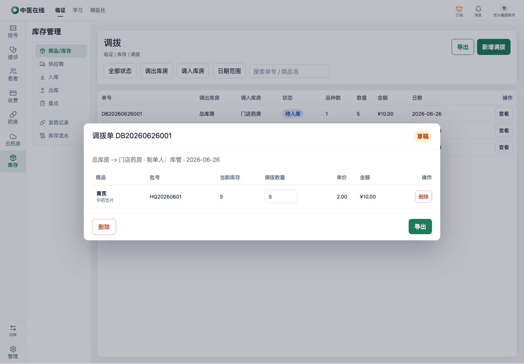The width and height of the screenshot is (524, 364).
Task: Click the 中医在线 logo icon
Action: coord(15,10)
